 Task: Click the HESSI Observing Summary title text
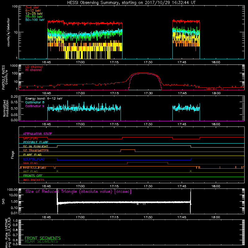click(131, 3)
